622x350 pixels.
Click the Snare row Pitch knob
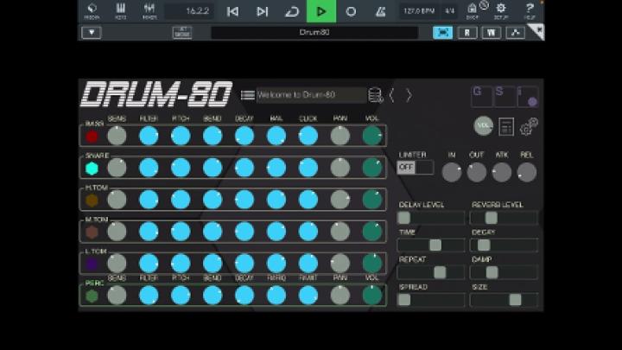click(181, 168)
